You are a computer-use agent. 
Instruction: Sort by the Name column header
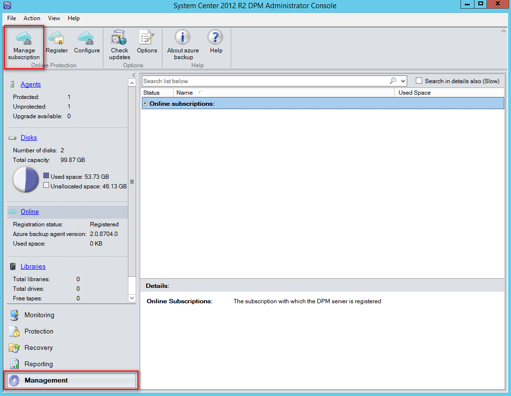point(284,93)
